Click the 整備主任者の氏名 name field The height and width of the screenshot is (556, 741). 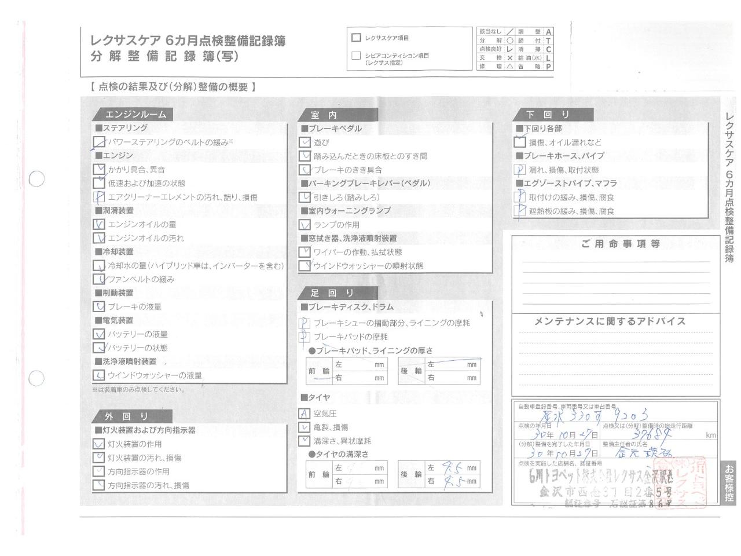[659, 450]
